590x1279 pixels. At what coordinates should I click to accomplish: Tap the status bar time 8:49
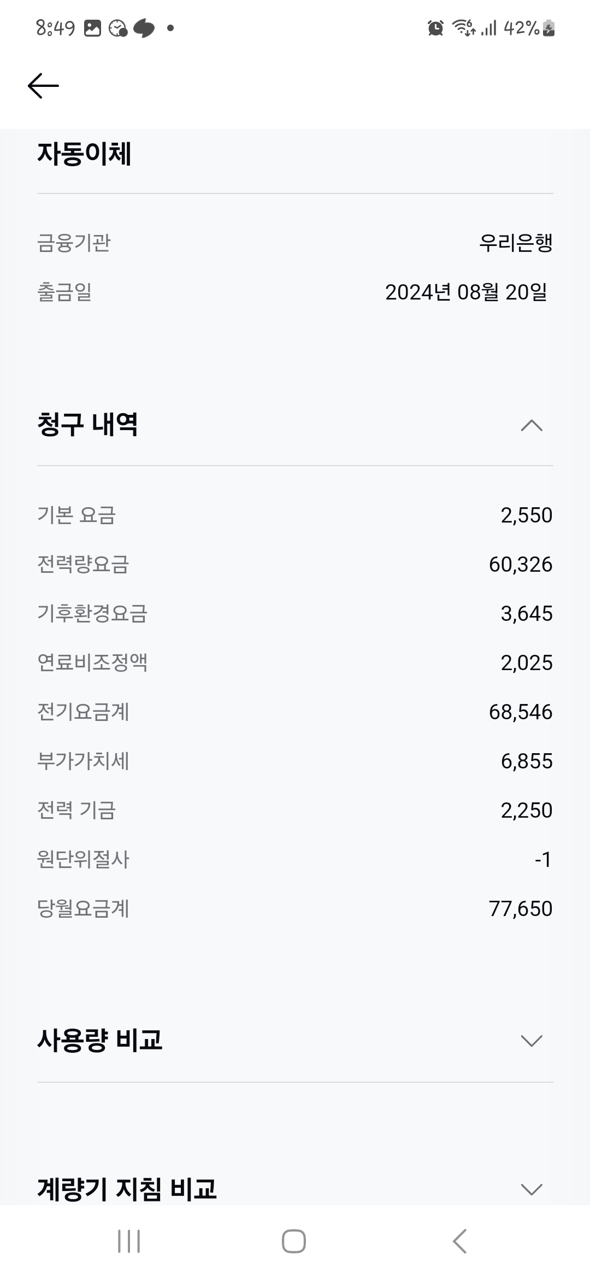[x=55, y=28]
